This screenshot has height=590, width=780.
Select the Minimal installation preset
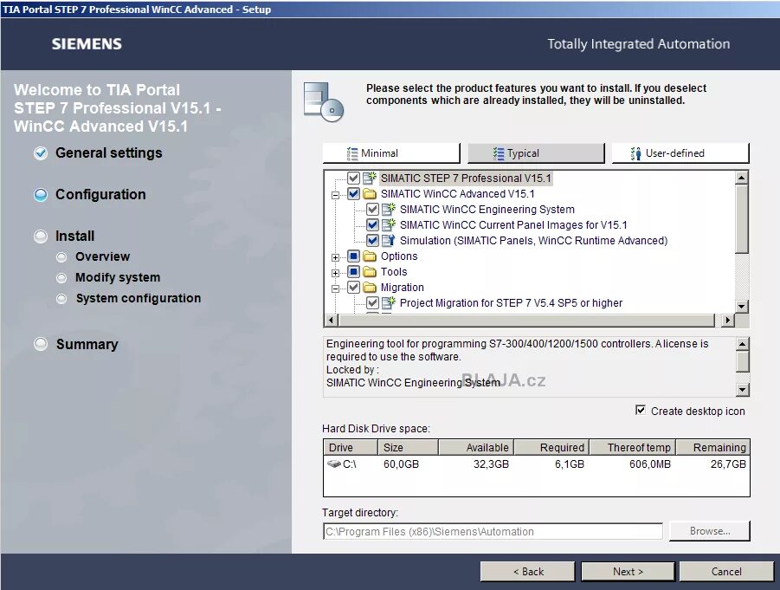pyautogui.click(x=391, y=152)
